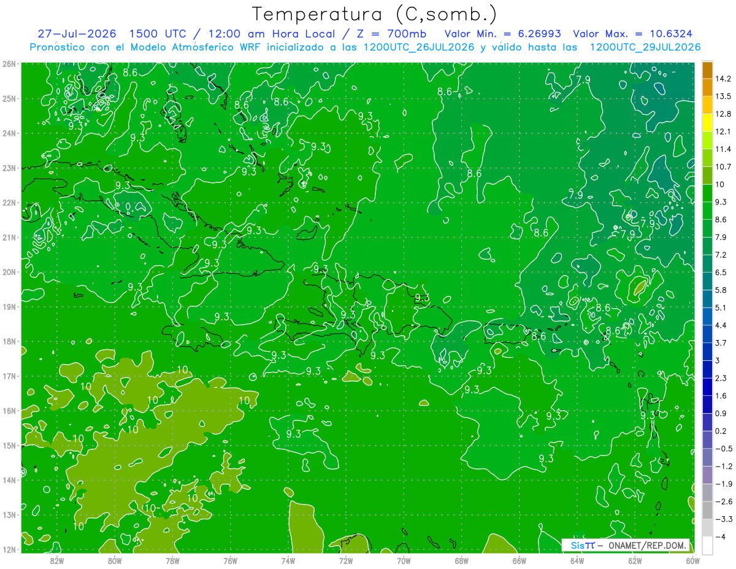Screen dimensions: 736x569
Task: Pick the blue swatch between 3.7 and 4.4
Action: [707, 334]
